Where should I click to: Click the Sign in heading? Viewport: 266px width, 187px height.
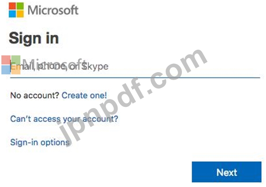click(x=34, y=38)
